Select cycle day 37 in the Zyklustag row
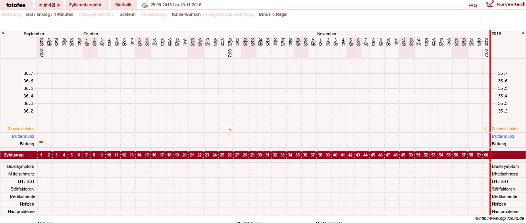 click(313, 155)
